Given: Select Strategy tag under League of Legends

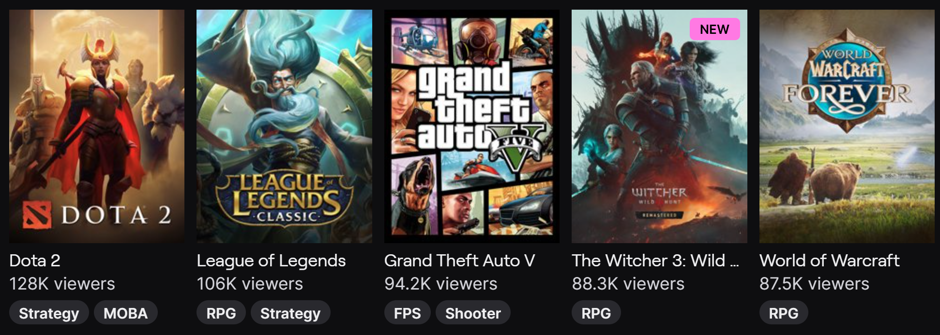Looking at the screenshot, I should [x=290, y=313].
